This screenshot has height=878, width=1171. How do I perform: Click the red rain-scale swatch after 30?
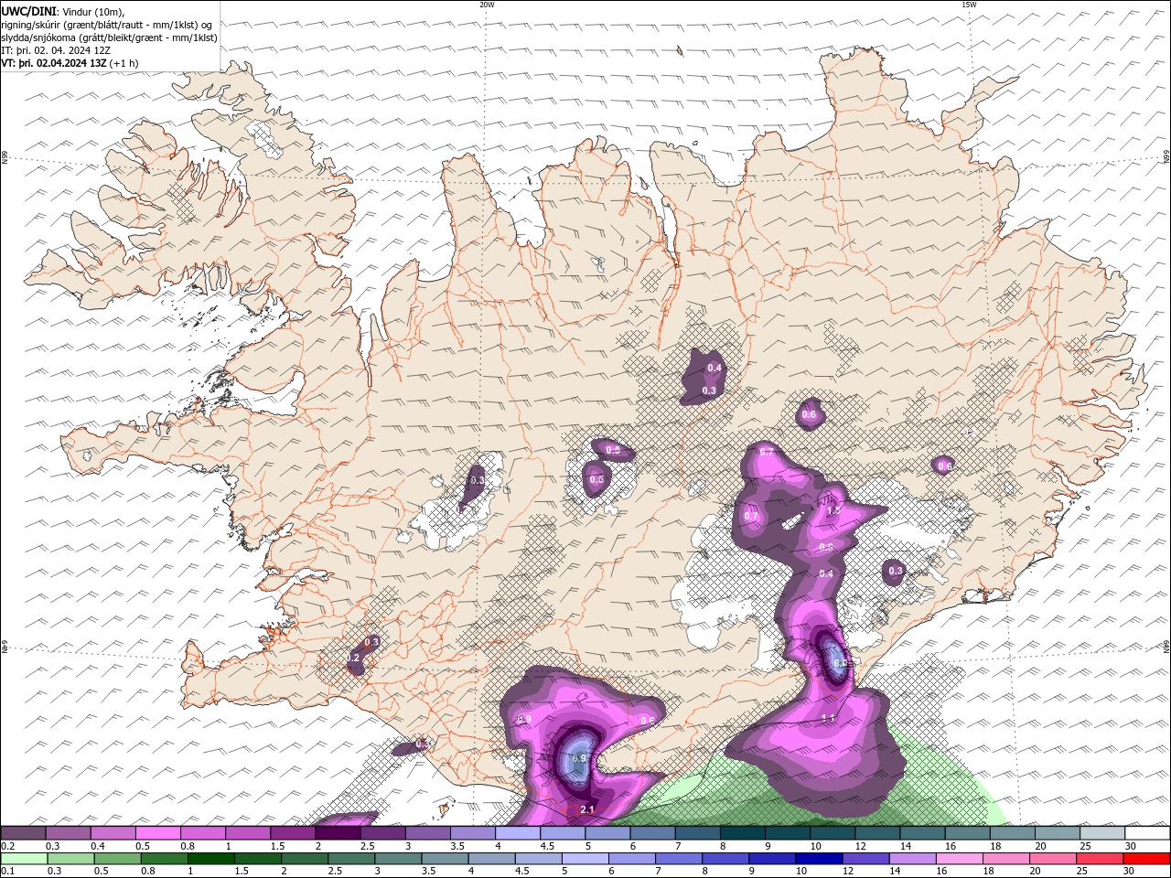pyautogui.click(x=1147, y=859)
